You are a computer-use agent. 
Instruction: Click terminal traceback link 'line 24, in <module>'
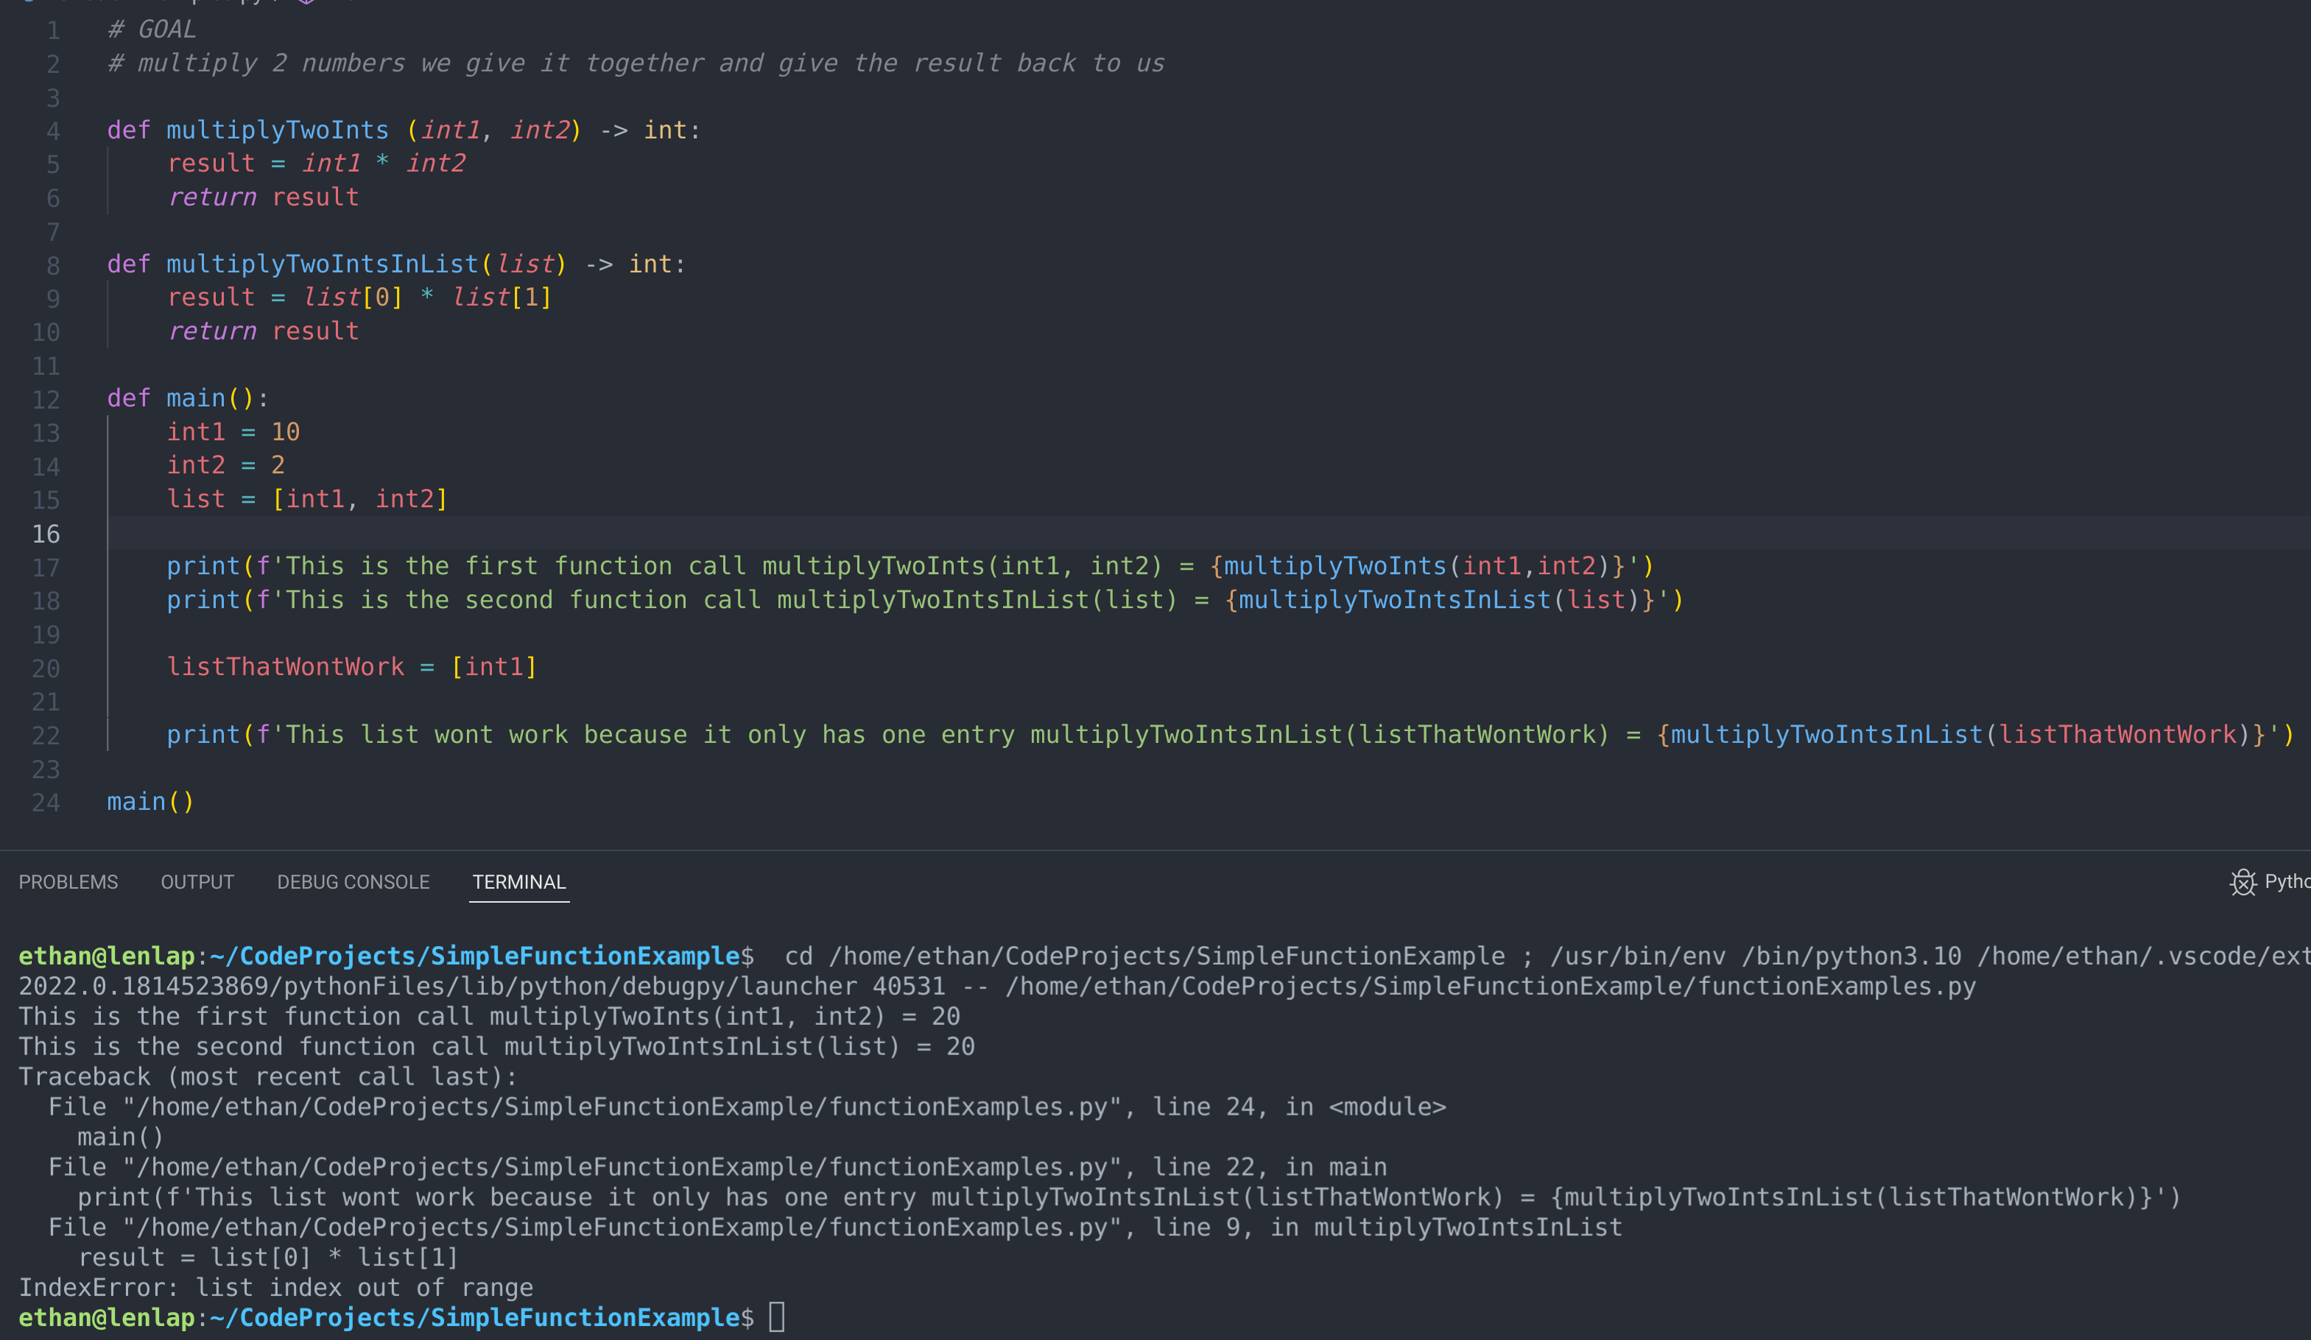point(1298,1107)
